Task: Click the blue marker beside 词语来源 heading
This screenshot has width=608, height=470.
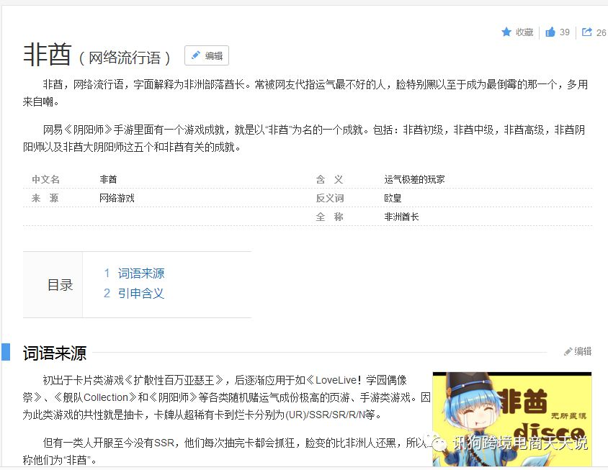Action: [6, 352]
